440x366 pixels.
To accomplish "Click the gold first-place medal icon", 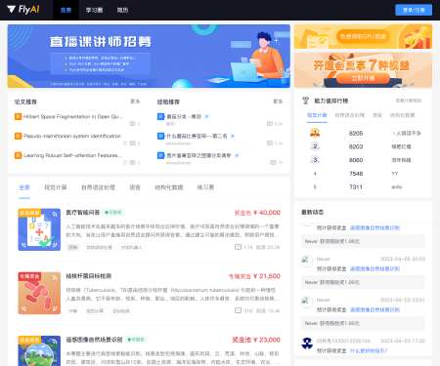I will coord(315,133).
